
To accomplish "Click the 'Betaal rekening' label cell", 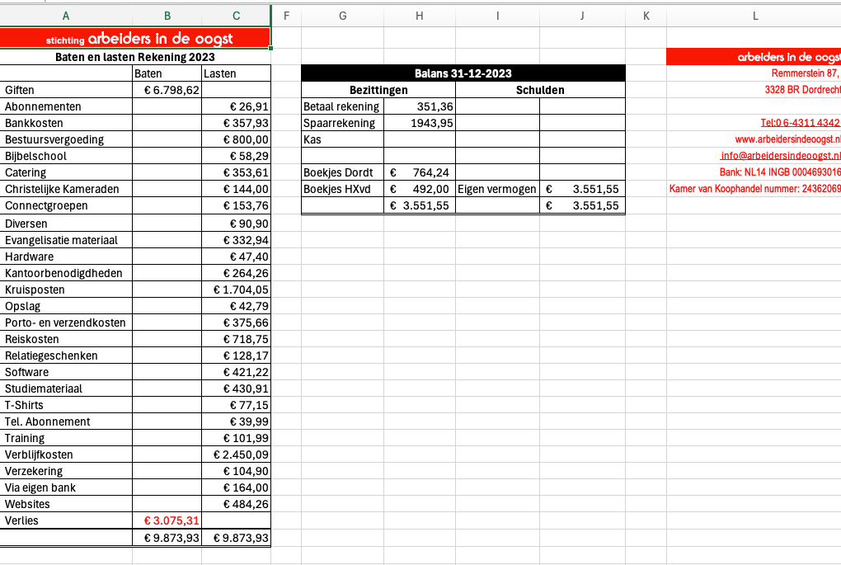I will pos(343,106).
